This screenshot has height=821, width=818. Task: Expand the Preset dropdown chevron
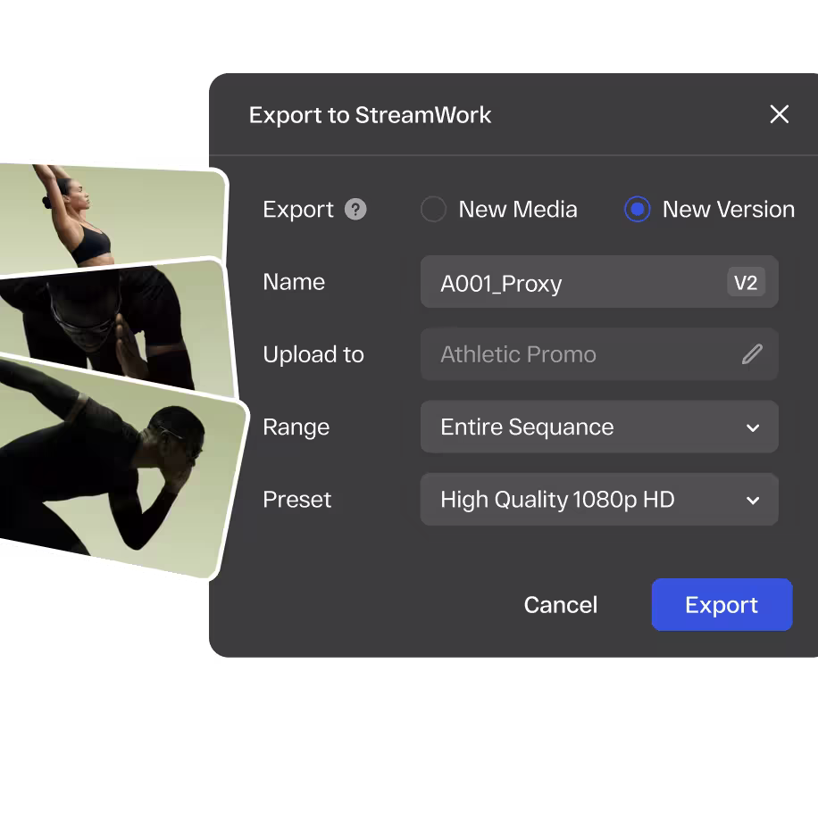(753, 501)
